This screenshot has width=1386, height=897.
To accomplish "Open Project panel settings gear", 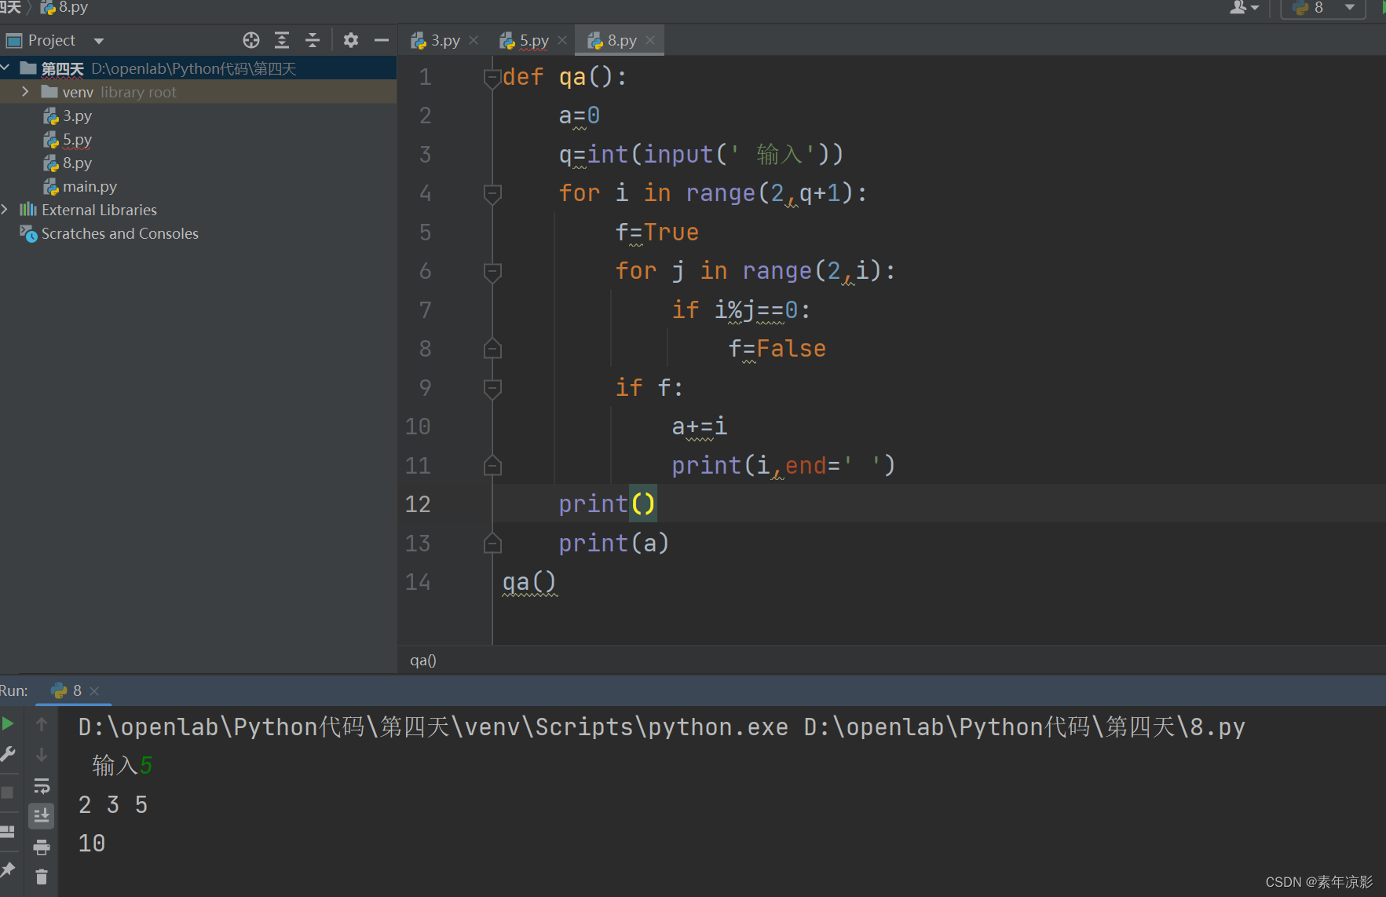I will coord(351,40).
